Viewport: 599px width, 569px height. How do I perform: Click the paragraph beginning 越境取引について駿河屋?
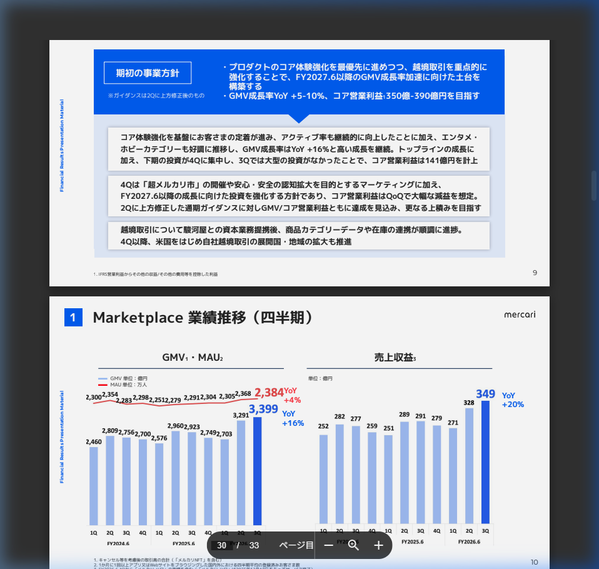coord(299,236)
